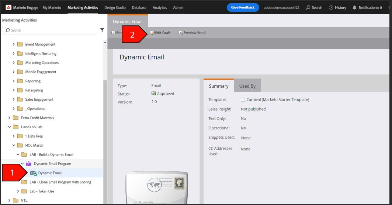Click the Reporting folder icon

point(20,81)
